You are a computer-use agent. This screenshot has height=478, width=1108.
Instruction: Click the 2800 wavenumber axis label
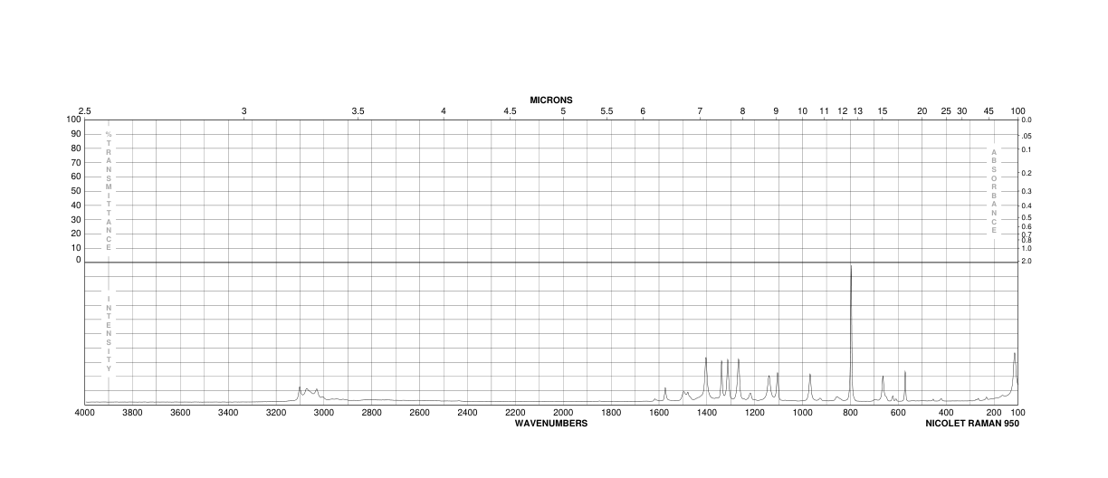pyautogui.click(x=372, y=414)
